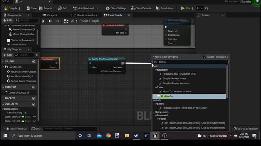Browse to asset in Content Browser
This screenshot has height=146, width=261.
[x=46, y=8]
